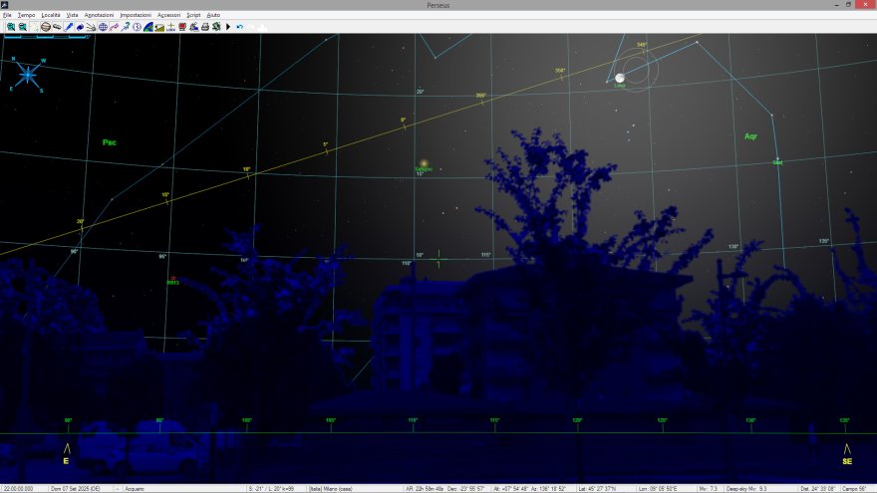Open the Script menu

click(193, 16)
